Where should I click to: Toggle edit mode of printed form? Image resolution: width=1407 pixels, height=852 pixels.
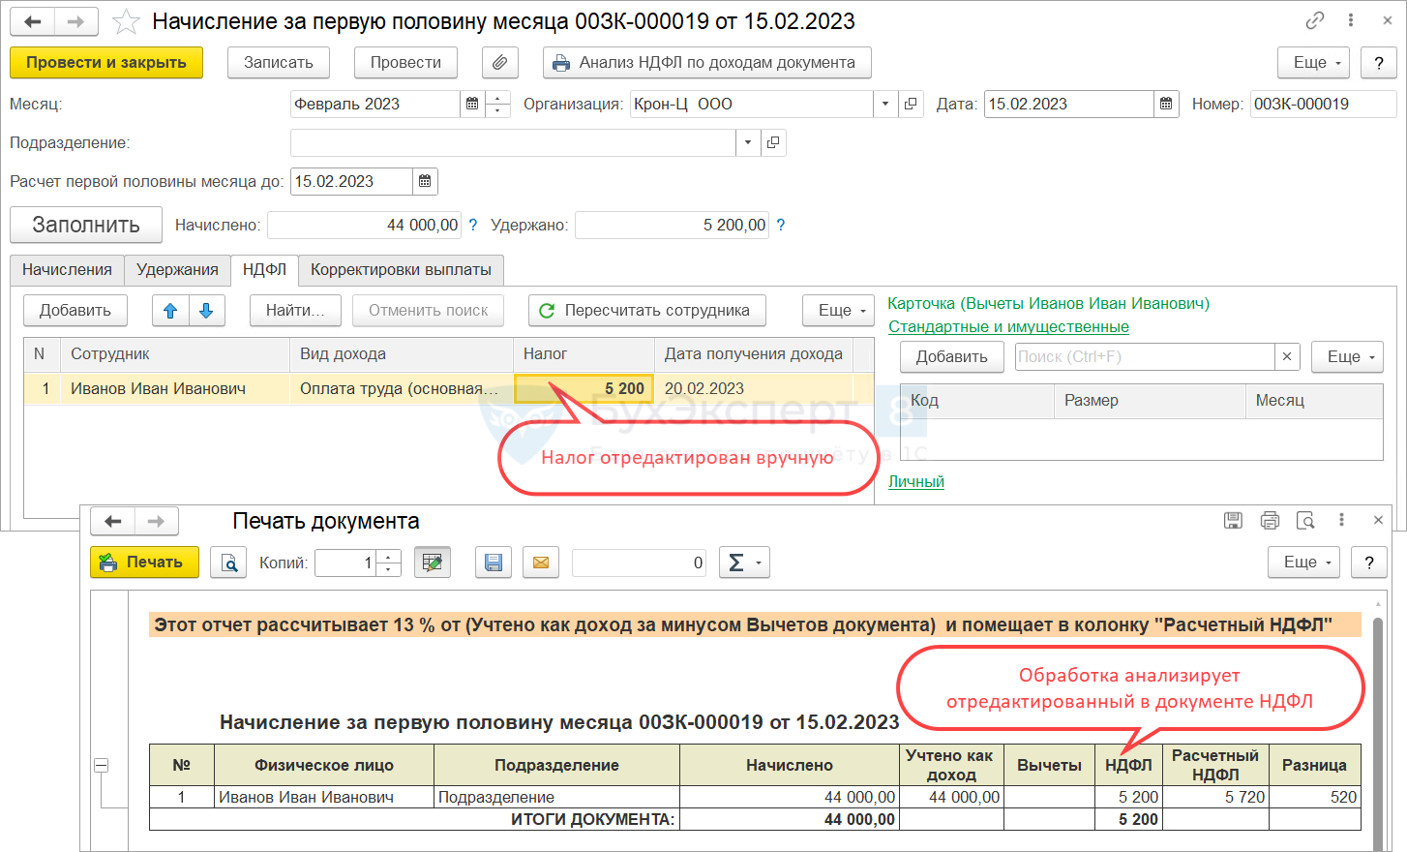[433, 563]
